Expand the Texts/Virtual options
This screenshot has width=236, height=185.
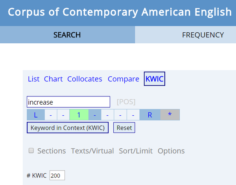pyautogui.click(x=92, y=151)
